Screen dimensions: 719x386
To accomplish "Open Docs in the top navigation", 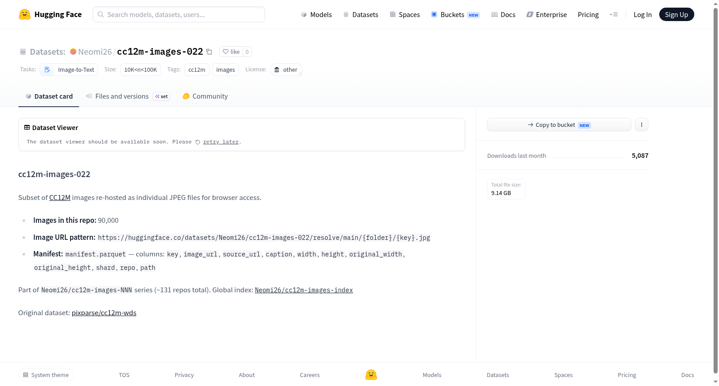I will tap(503, 14).
